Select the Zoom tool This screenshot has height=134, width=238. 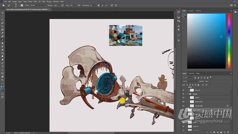coord(3,80)
